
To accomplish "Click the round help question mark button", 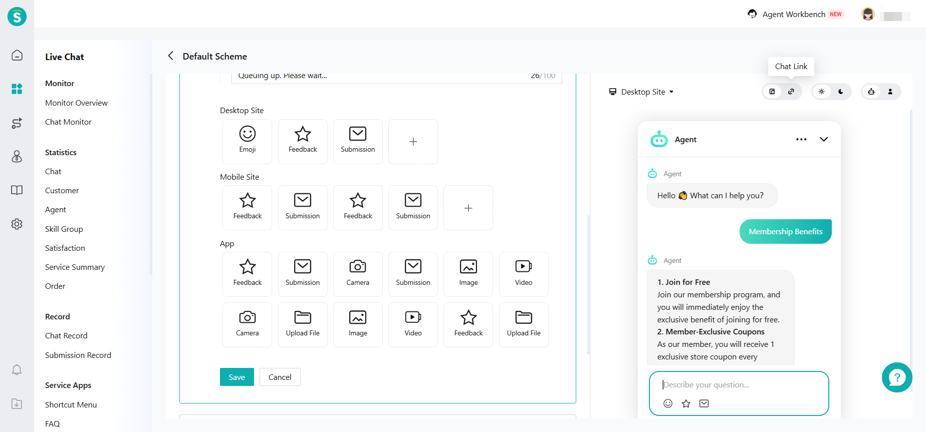I will (x=896, y=377).
